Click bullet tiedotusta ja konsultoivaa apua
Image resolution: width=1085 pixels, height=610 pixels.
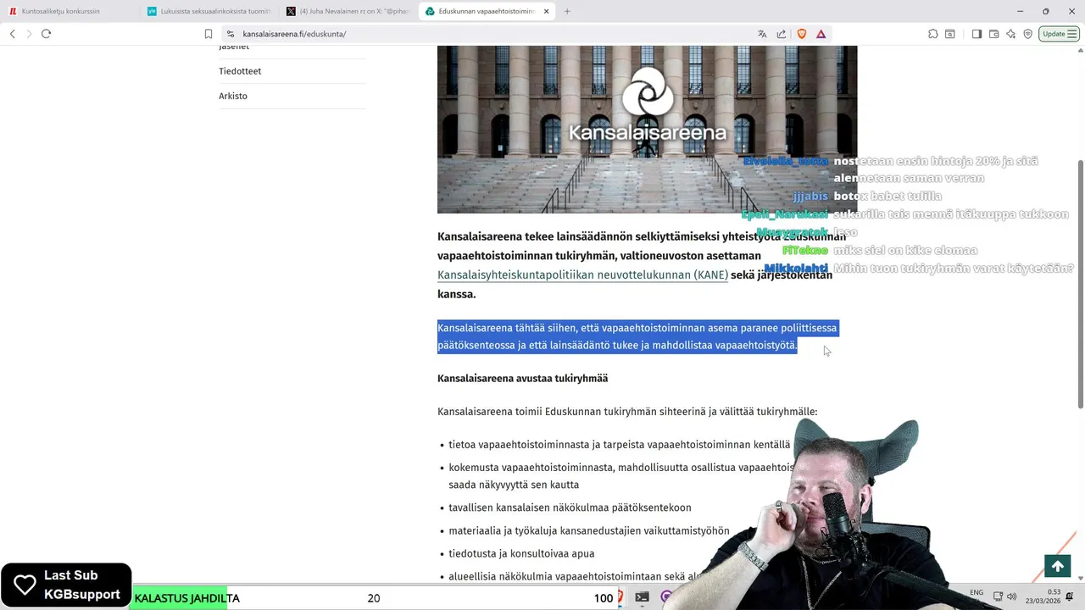point(521,553)
